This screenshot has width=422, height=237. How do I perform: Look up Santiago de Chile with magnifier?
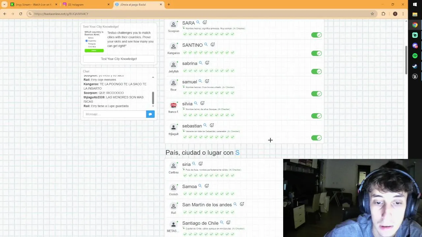(x=222, y=223)
